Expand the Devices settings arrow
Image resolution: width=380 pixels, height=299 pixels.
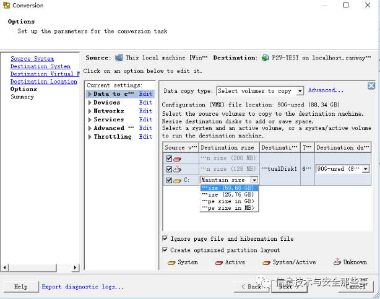[x=90, y=103]
